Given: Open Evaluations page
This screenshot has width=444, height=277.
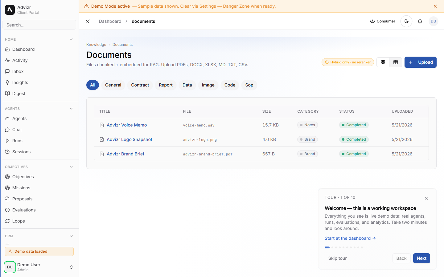Looking at the screenshot, I should tap(39, 210).
